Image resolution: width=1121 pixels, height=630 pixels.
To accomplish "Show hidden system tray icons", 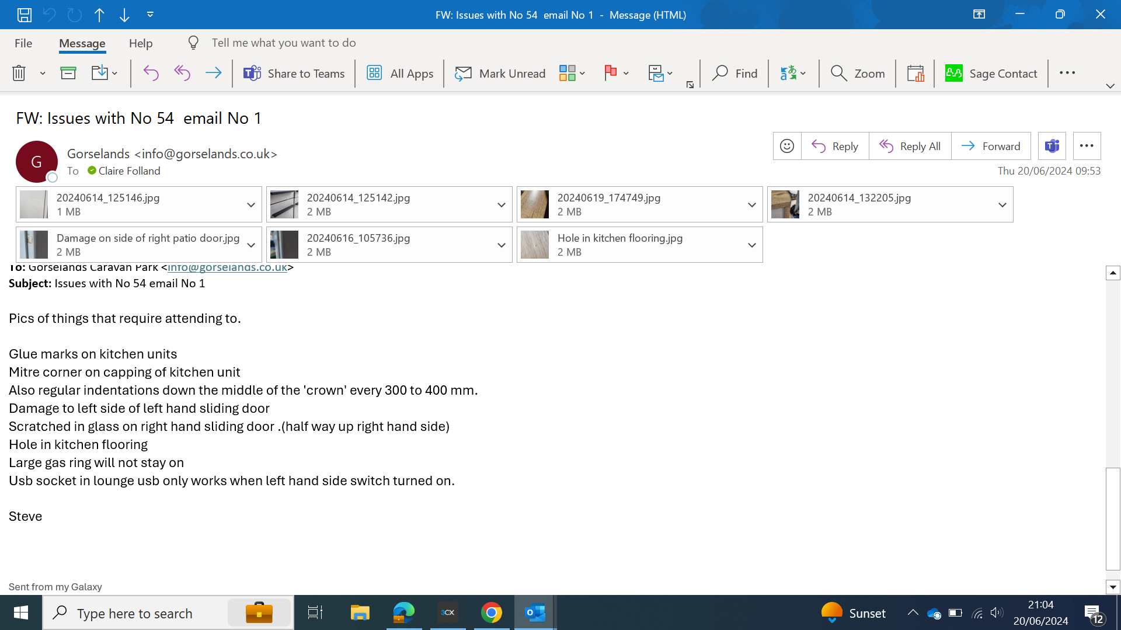I will [913, 612].
